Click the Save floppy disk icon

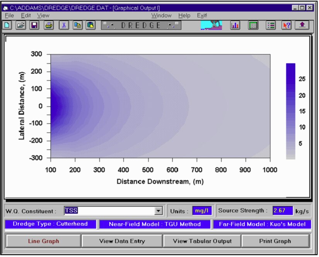click(34, 25)
